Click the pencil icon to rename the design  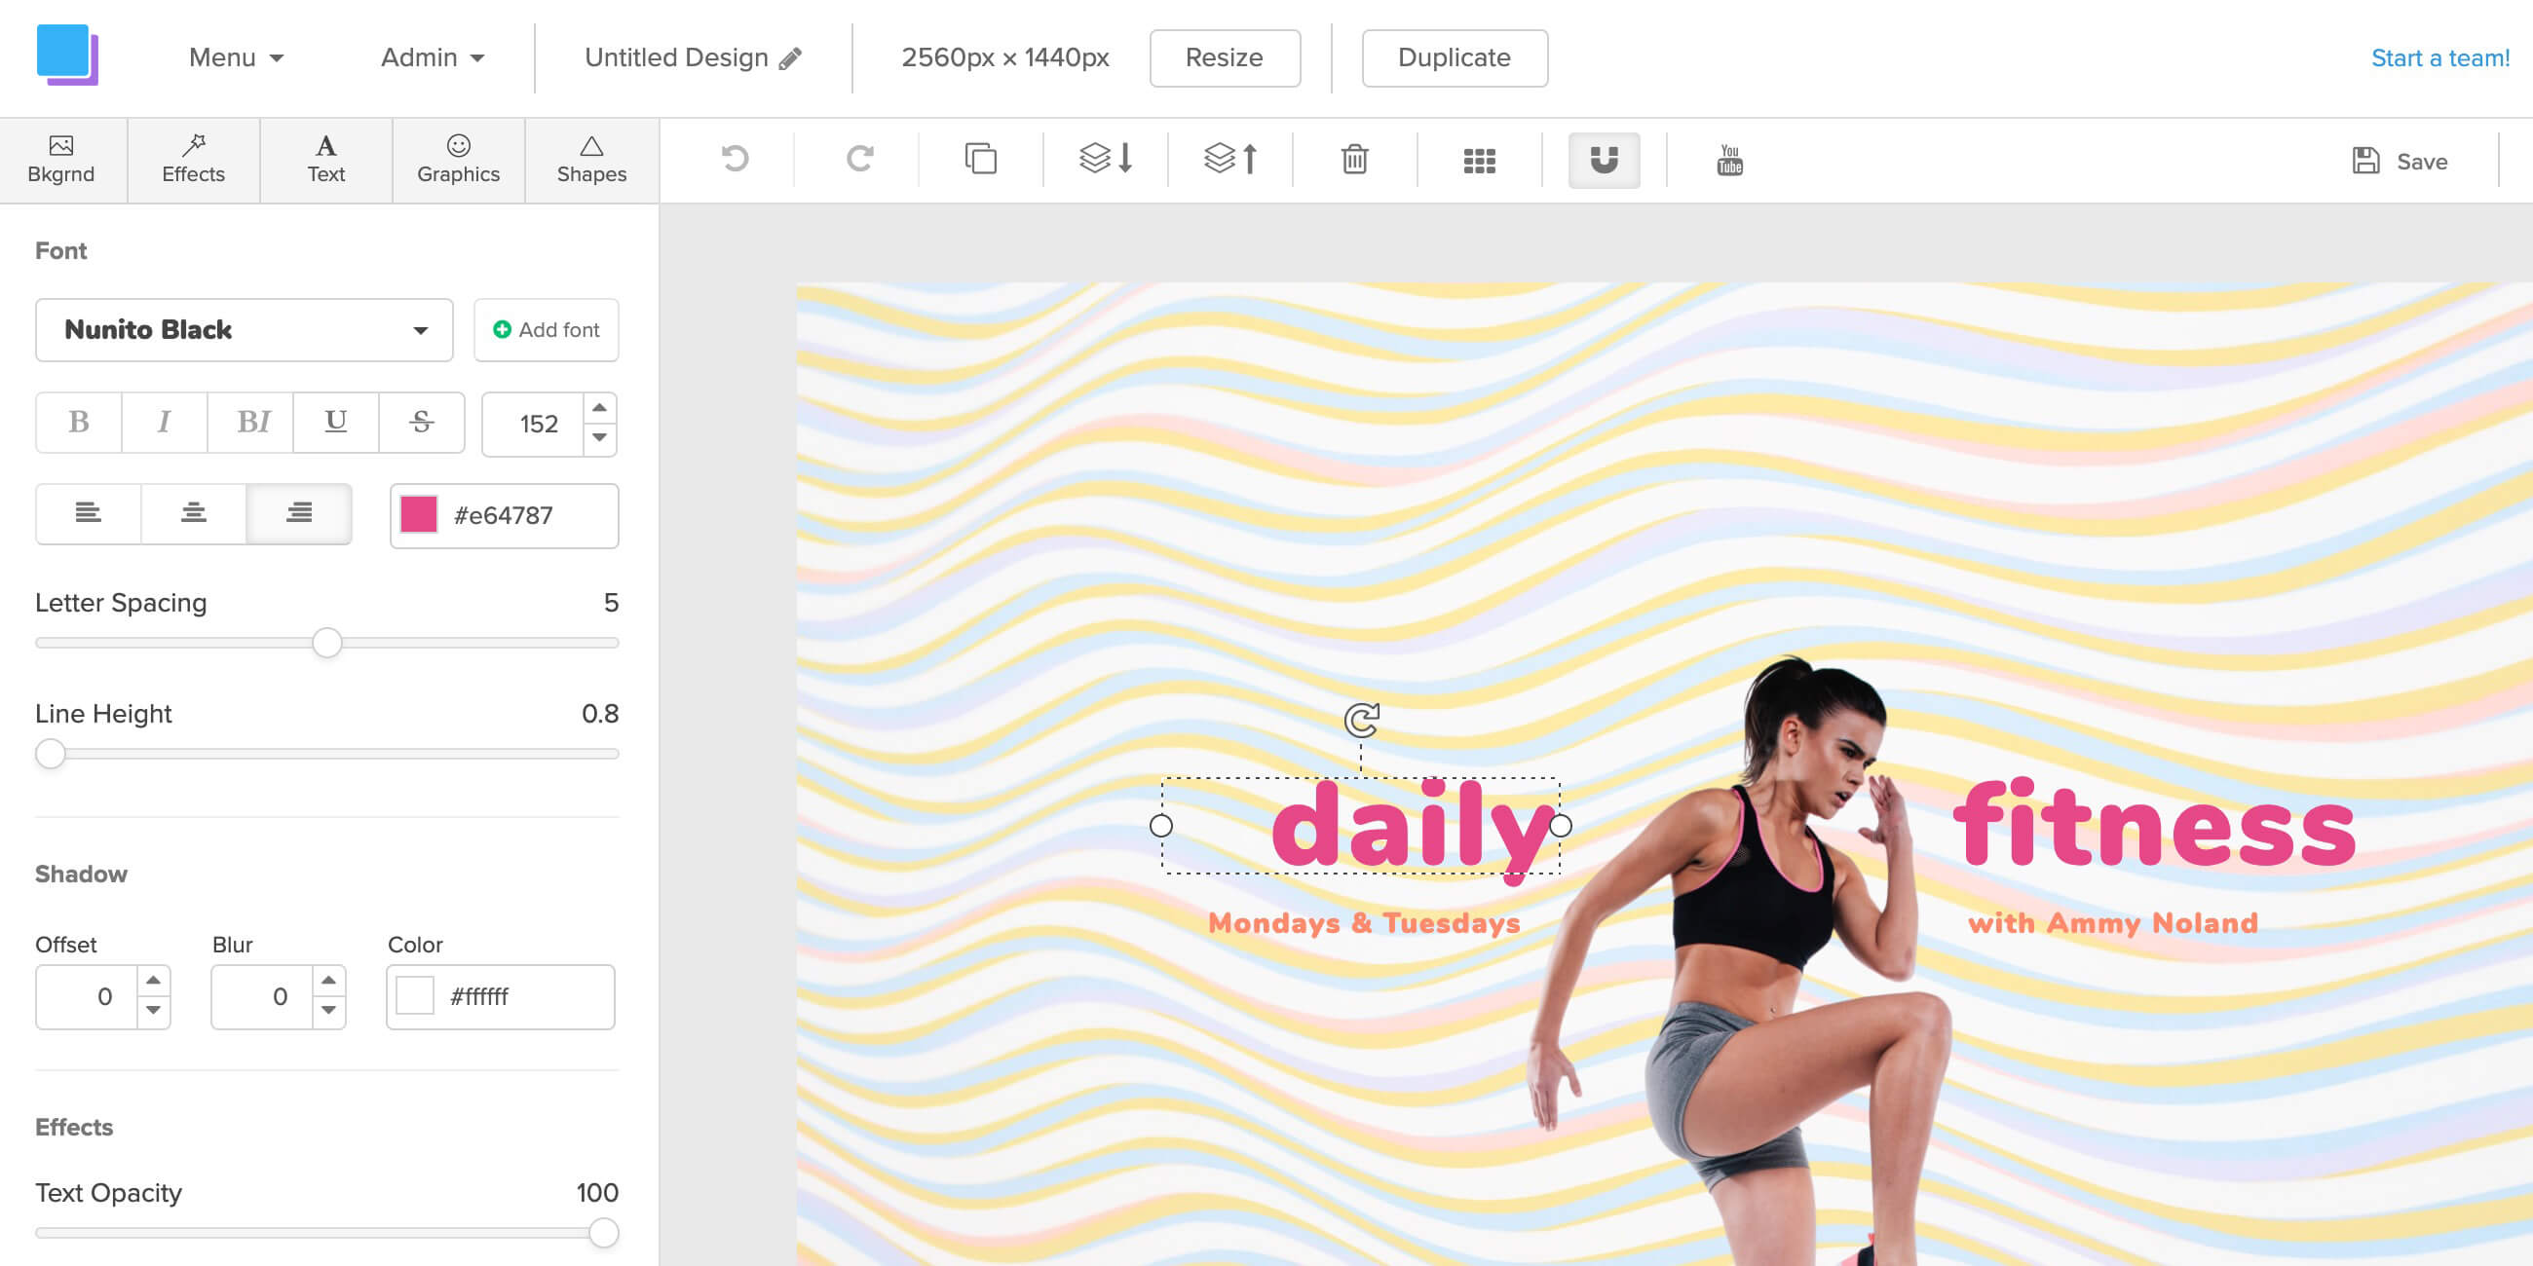point(790,59)
